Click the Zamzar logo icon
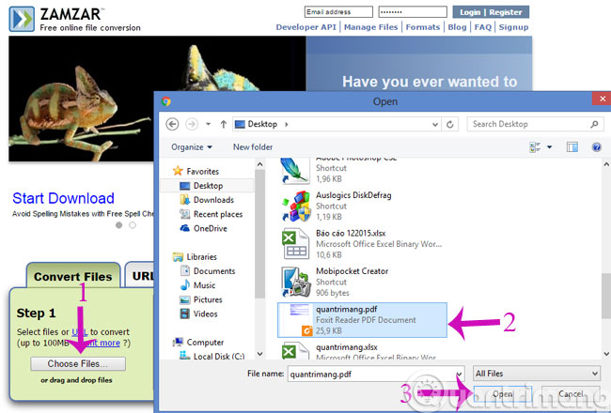Screen dimensions: 611x413 [x=22, y=19]
